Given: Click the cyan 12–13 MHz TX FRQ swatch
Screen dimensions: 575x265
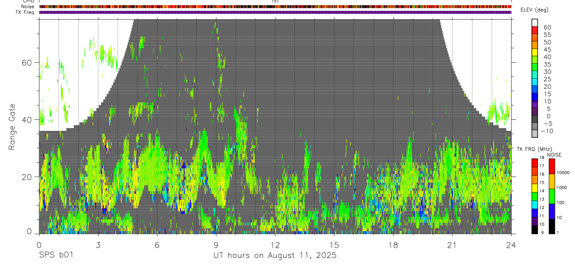Looking at the screenshot, I should click(535, 205).
